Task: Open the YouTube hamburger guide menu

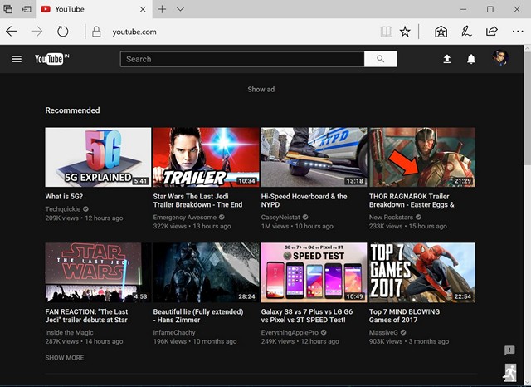Action: [x=17, y=59]
